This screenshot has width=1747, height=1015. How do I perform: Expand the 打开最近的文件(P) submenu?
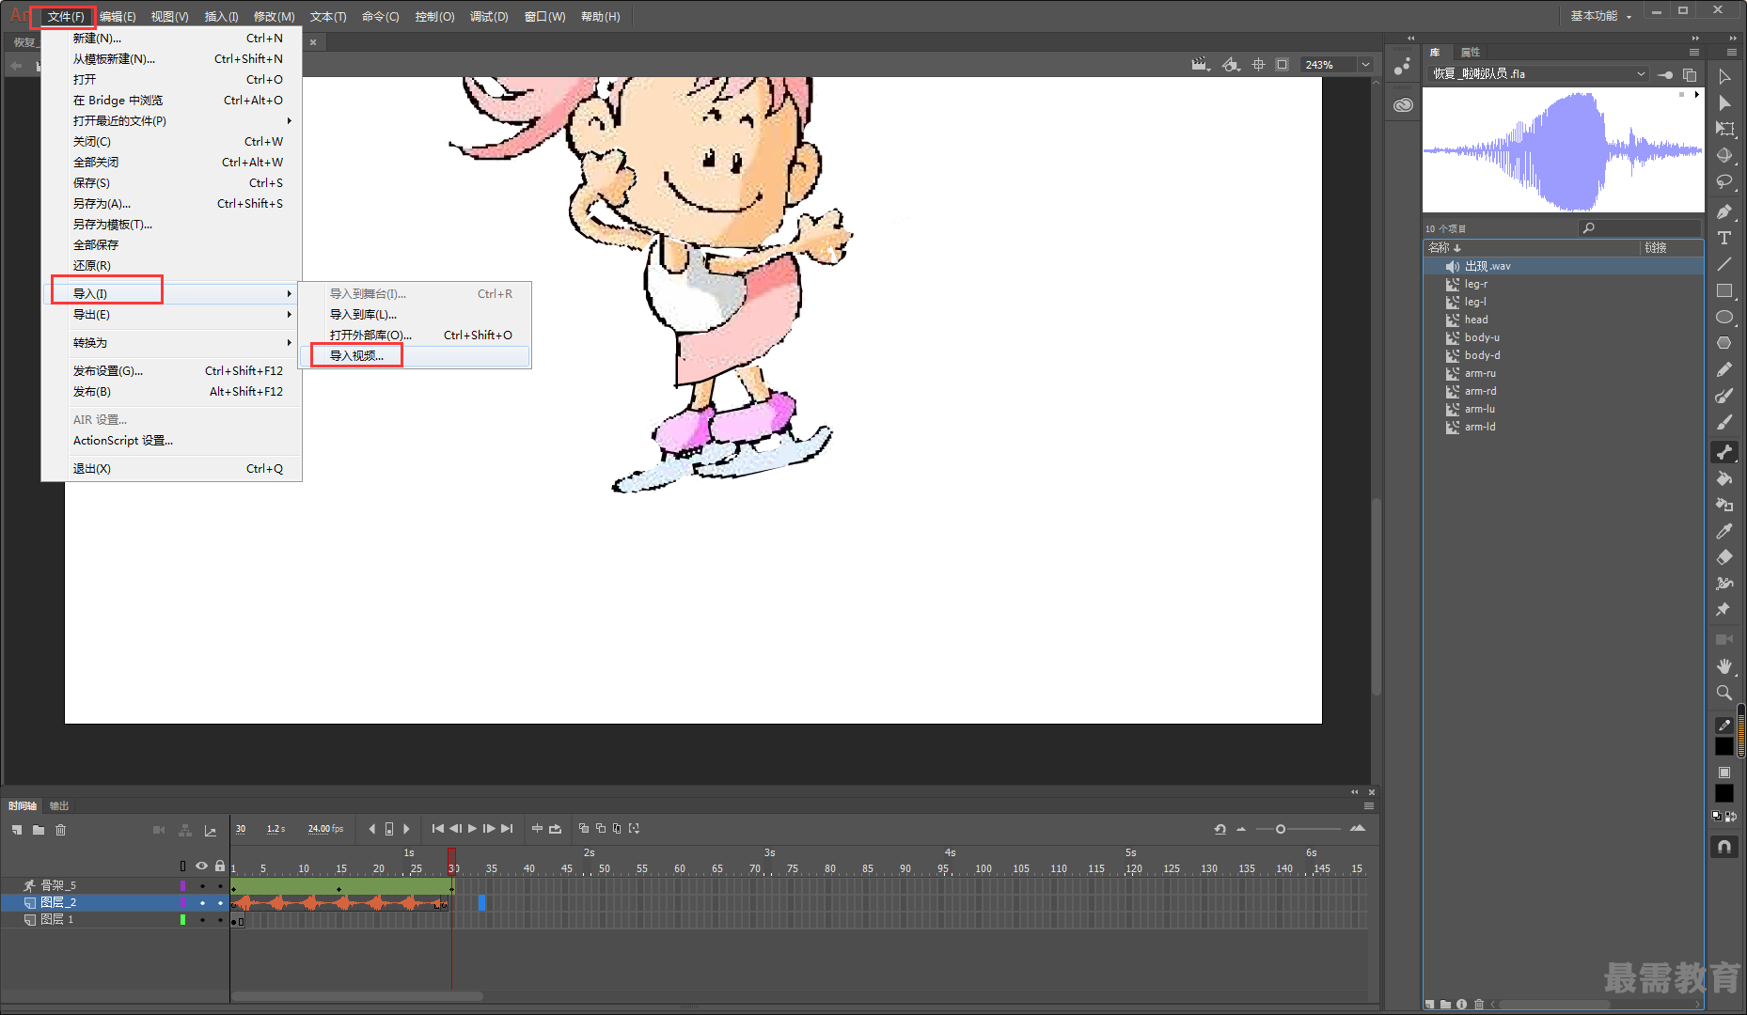[x=173, y=121]
